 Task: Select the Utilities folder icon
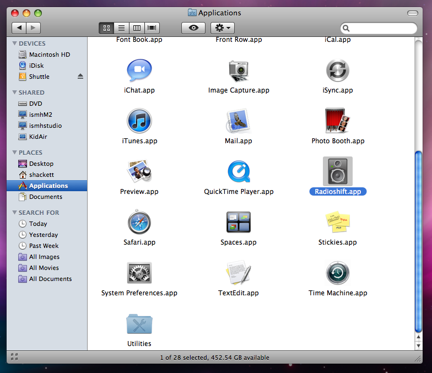tap(139, 324)
